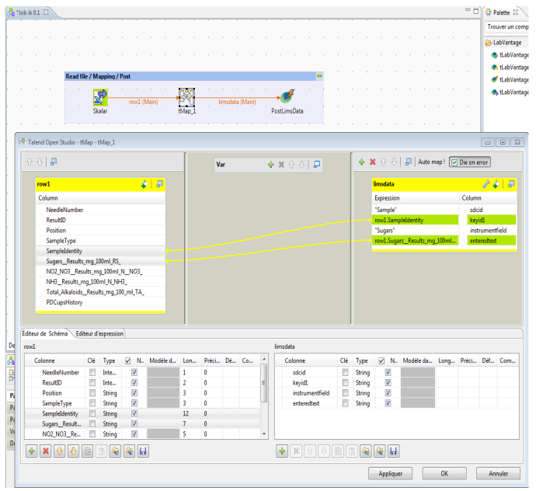Remove selected output table with red X
The image size is (536, 491).
[373, 162]
